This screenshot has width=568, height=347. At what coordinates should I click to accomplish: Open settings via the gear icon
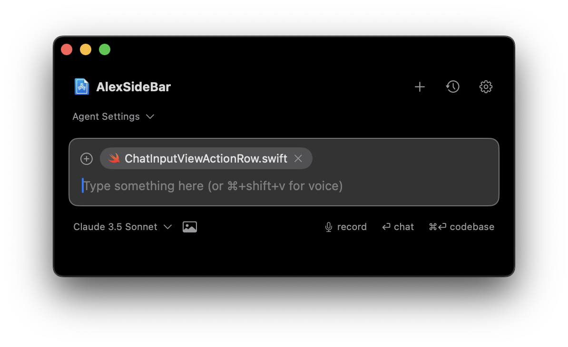(485, 87)
